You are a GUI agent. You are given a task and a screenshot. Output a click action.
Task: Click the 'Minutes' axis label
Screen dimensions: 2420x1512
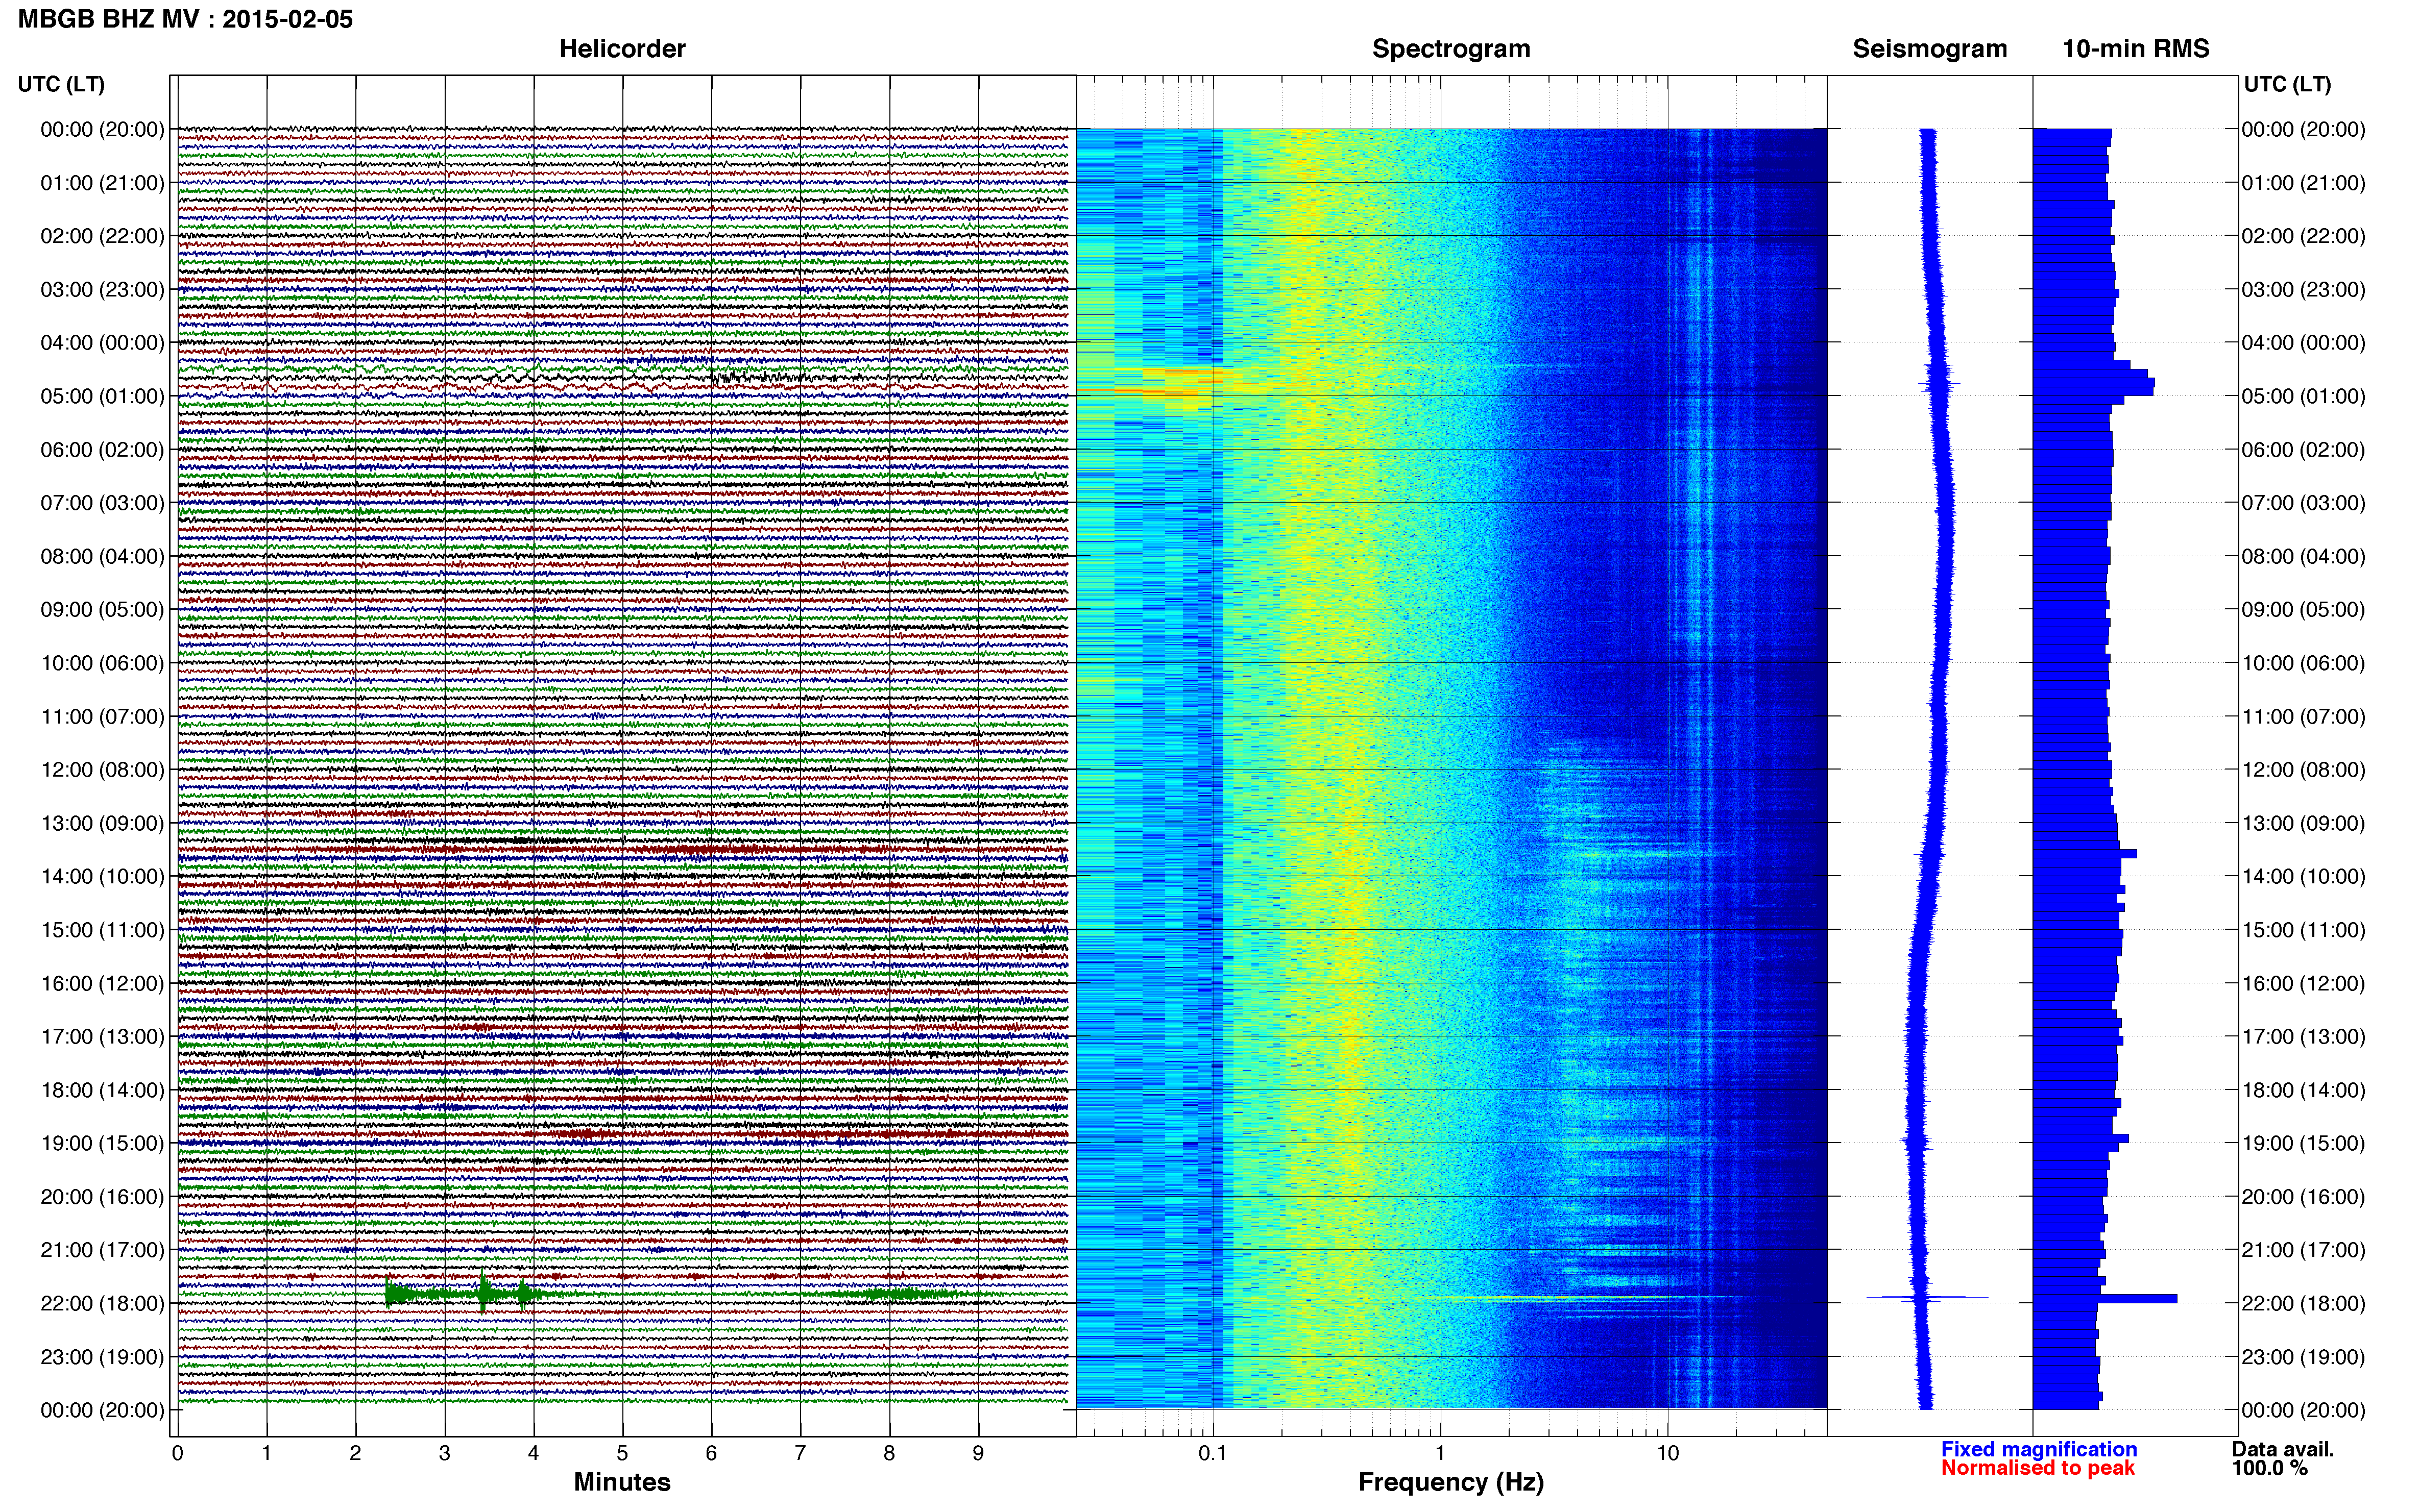tap(622, 1482)
